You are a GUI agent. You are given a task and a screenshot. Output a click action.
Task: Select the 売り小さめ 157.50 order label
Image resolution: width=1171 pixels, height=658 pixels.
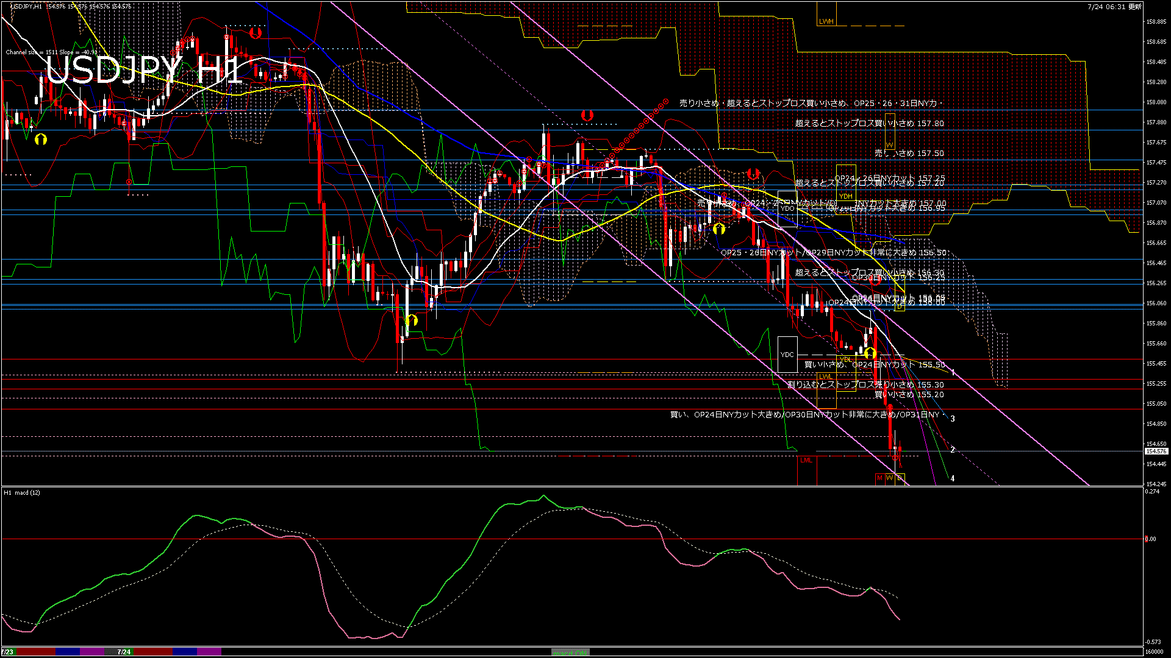(909, 154)
